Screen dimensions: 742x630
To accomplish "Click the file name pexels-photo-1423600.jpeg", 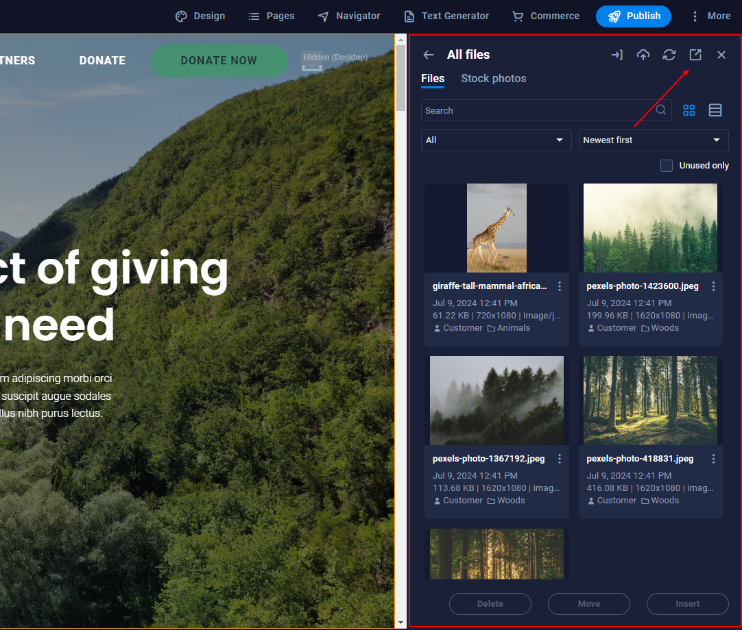I will (642, 286).
